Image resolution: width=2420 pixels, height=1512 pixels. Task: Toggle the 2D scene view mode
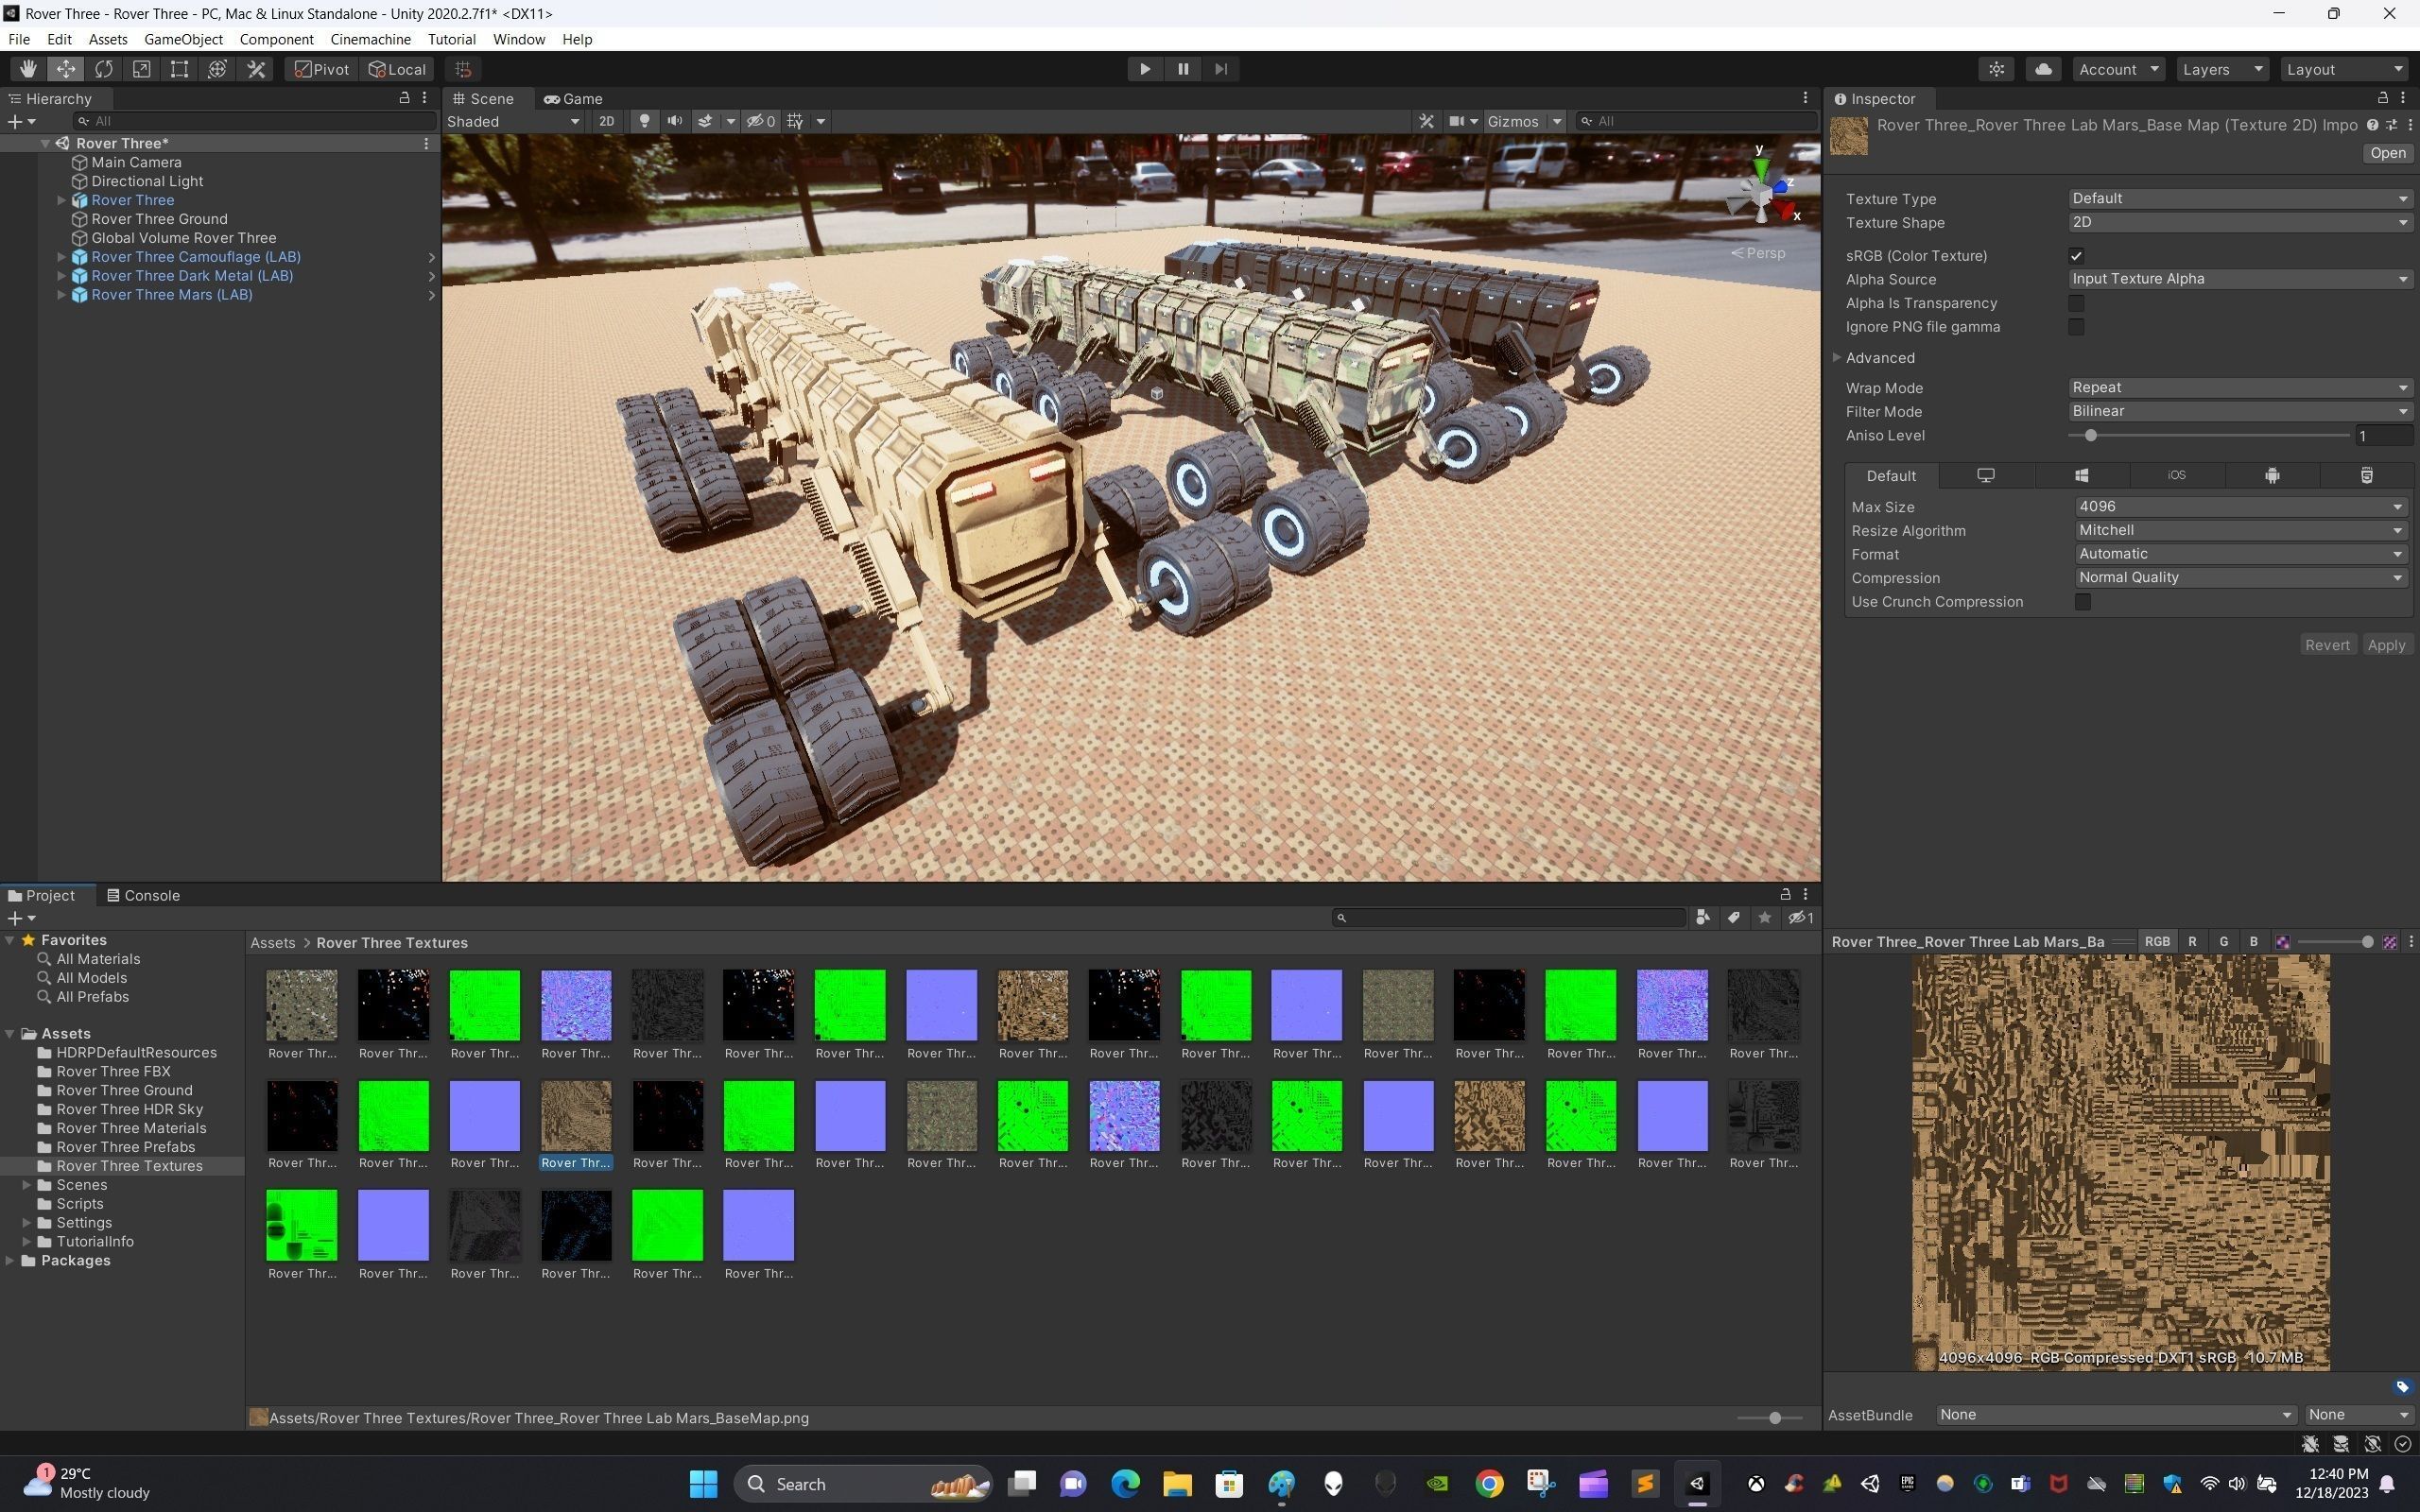point(606,121)
